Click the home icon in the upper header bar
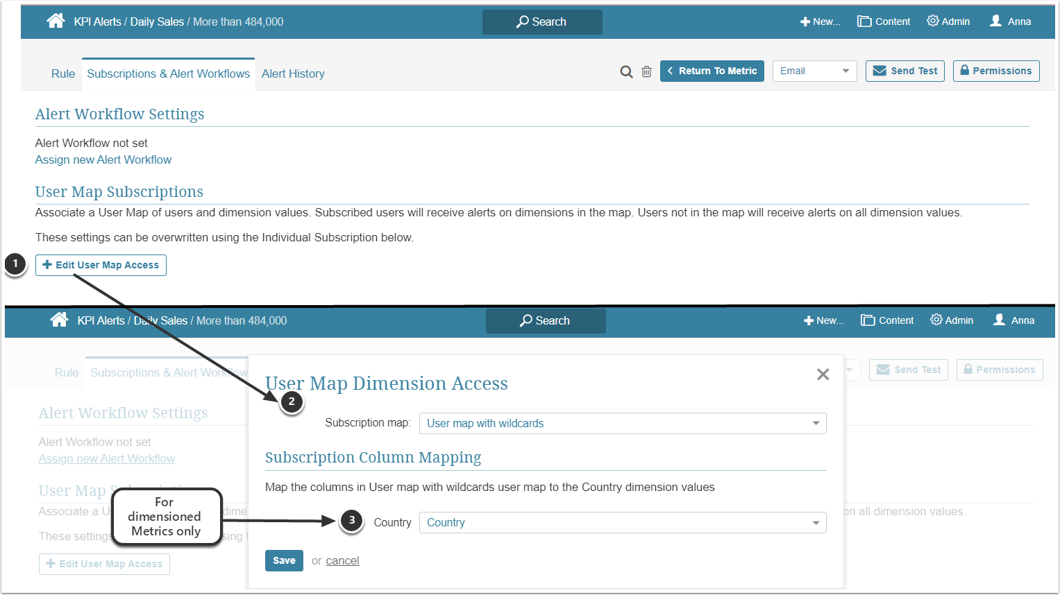1060x595 pixels. 56,21
